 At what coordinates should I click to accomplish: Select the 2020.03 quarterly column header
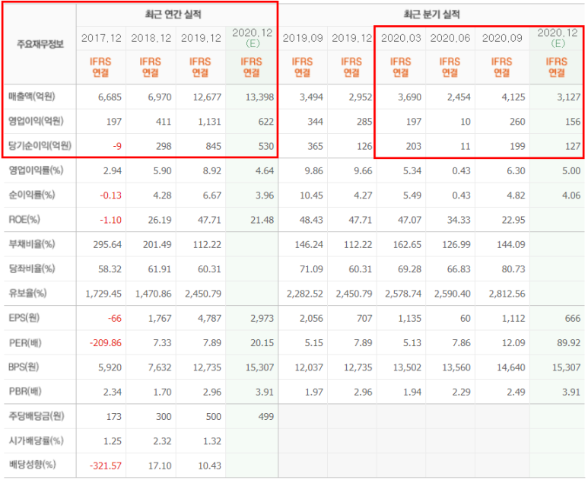(x=401, y=38)
